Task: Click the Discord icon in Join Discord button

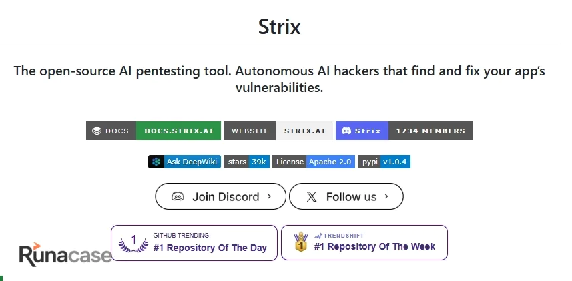Action: (178, 196)
